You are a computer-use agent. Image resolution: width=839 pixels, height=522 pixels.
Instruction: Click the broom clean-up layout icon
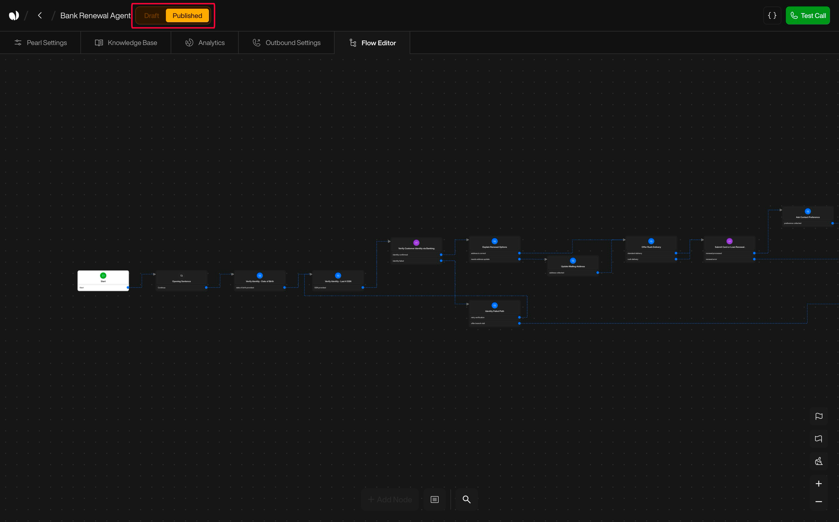pyautogui.click(x=818, y=461)
